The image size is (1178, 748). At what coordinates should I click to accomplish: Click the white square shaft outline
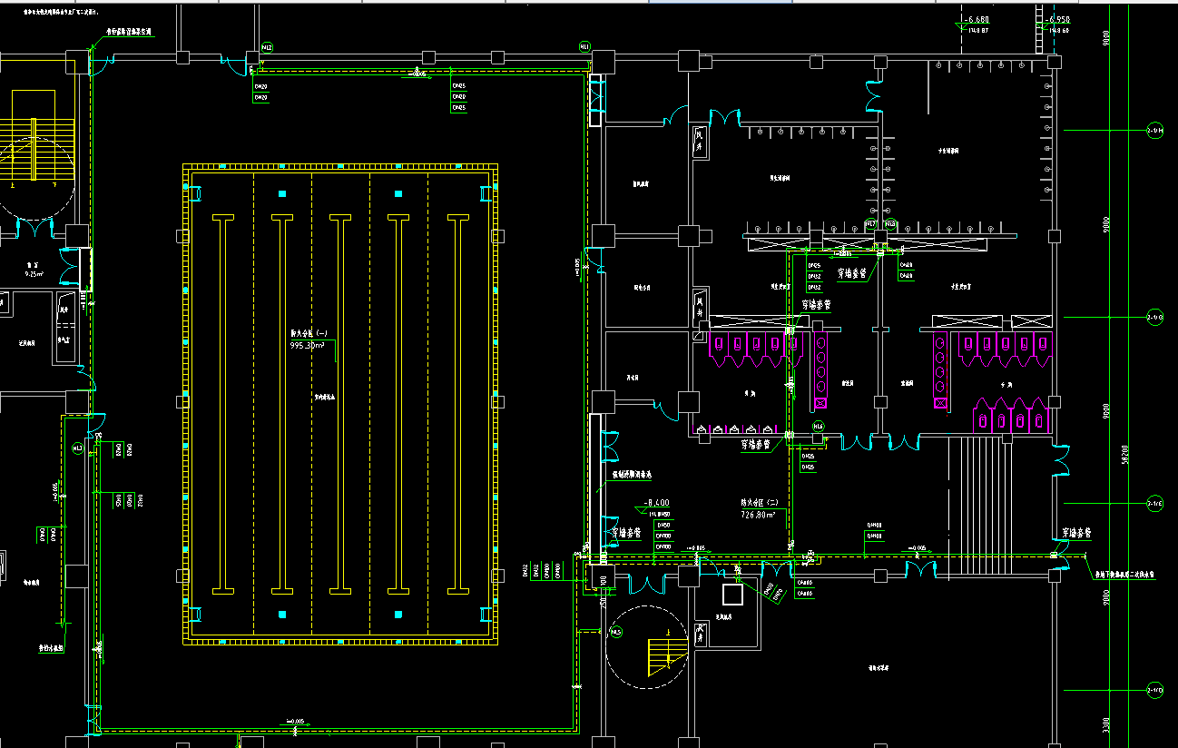tap(733, 595)
